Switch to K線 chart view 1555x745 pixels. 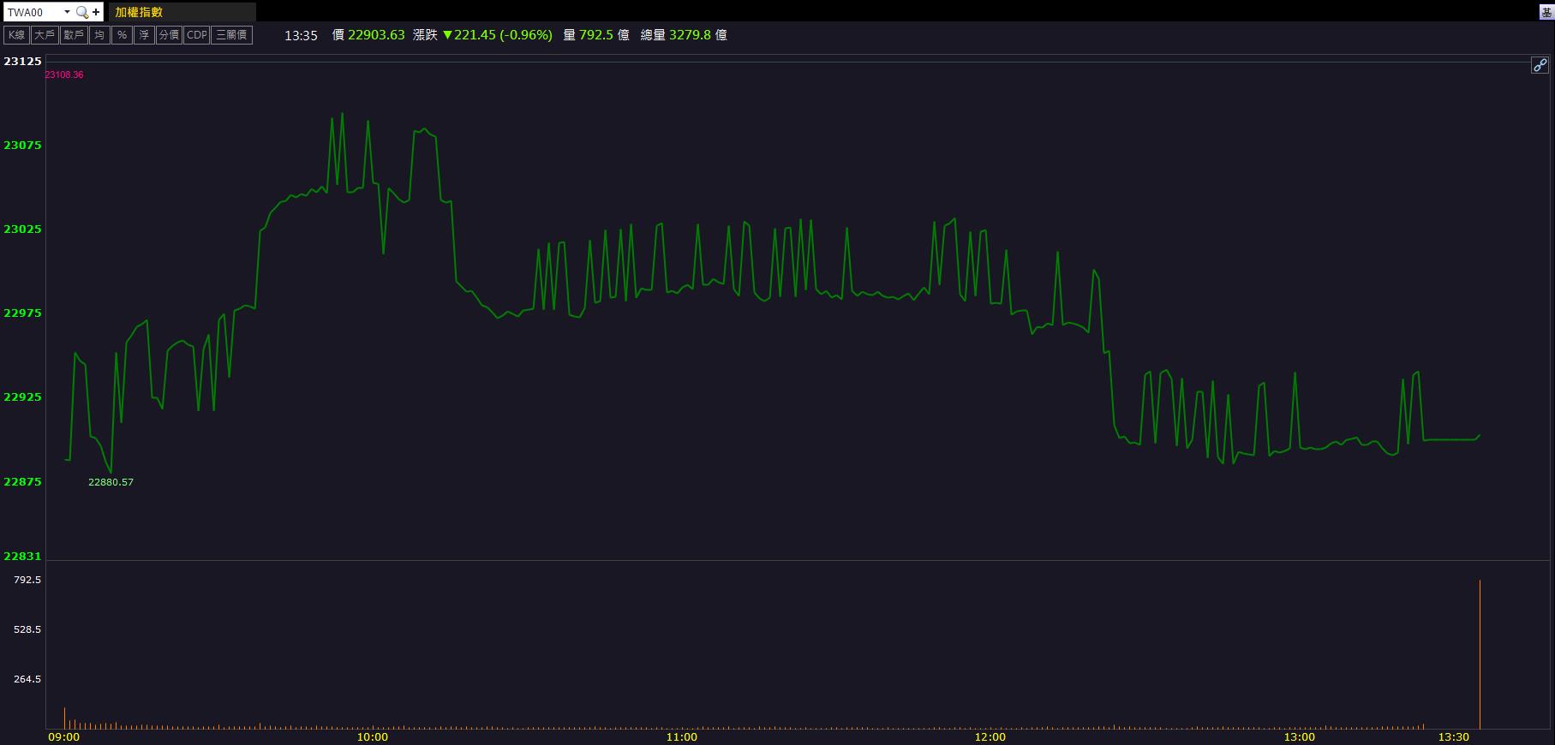click(x=16, y=35)
